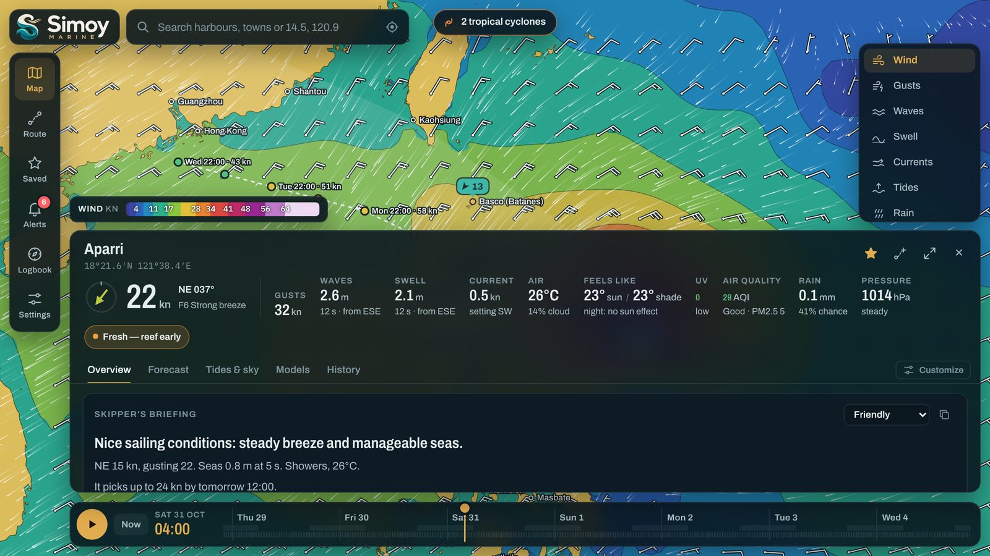Click the locate-me crosshair icon in search
990x556 pixels.
coord(392,27)
